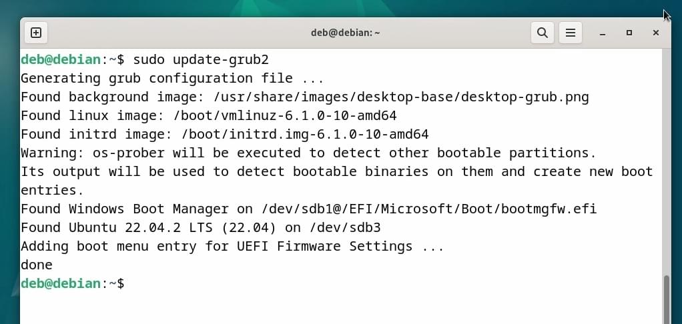Viewport: 682px width, 324px height.
Task: Open the hamburger main menu
Action: [x=570, y=33]
